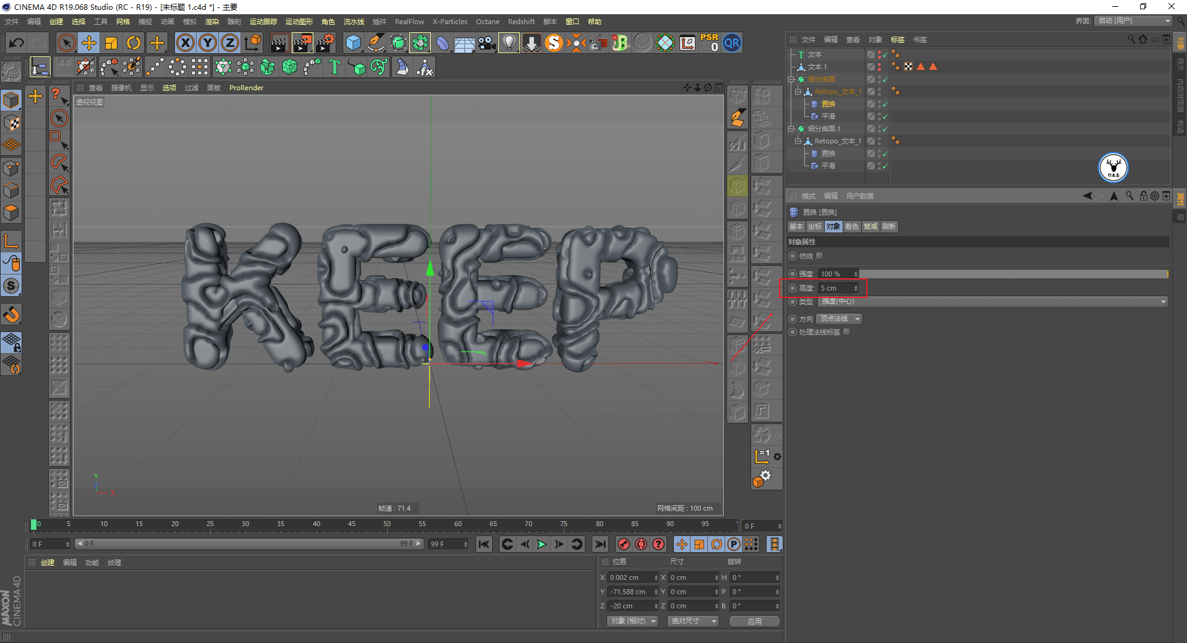Adjust the 强度 strength slider bar
Image resolution: width=1187 pixels, height=643 pixels.
click(x=1014, y=274)
